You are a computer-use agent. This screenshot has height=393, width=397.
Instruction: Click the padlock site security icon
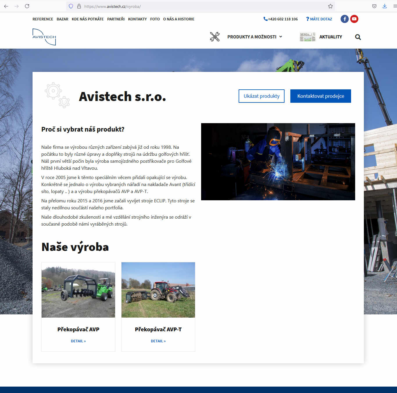(79, 6)
